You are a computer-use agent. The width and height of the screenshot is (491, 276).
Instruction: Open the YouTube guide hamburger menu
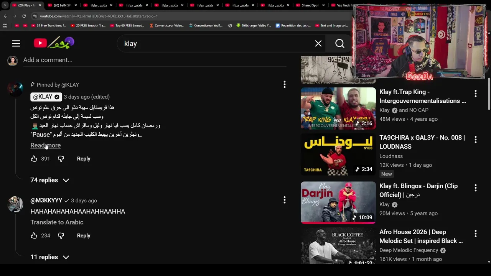(x=16, y=43)
